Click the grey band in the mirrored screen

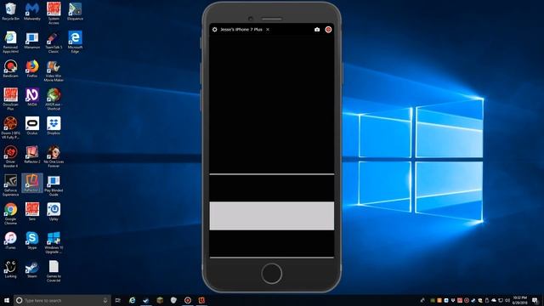[272, 216]
